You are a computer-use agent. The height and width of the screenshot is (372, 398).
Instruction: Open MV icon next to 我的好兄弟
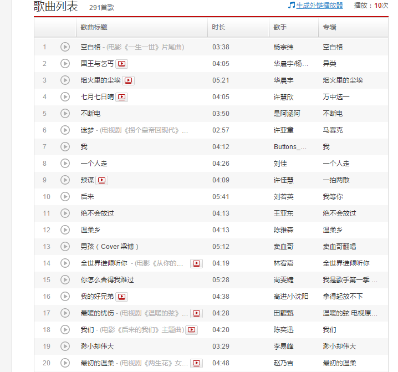(x=121, y=297)
